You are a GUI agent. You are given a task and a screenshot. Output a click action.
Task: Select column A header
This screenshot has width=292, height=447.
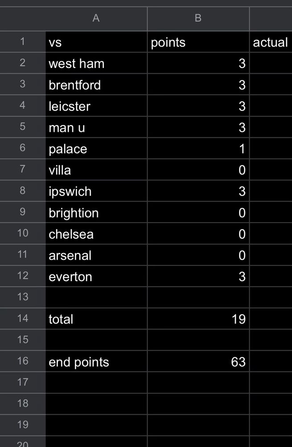pos(96,18)
